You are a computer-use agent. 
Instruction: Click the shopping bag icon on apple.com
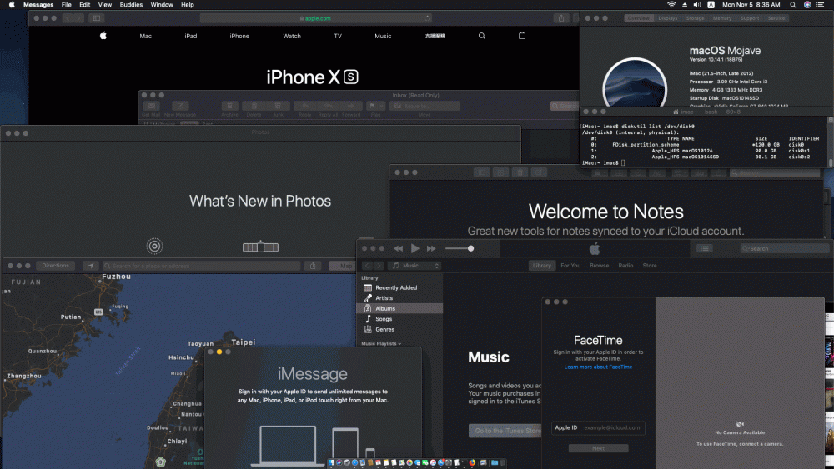(522, 36)
